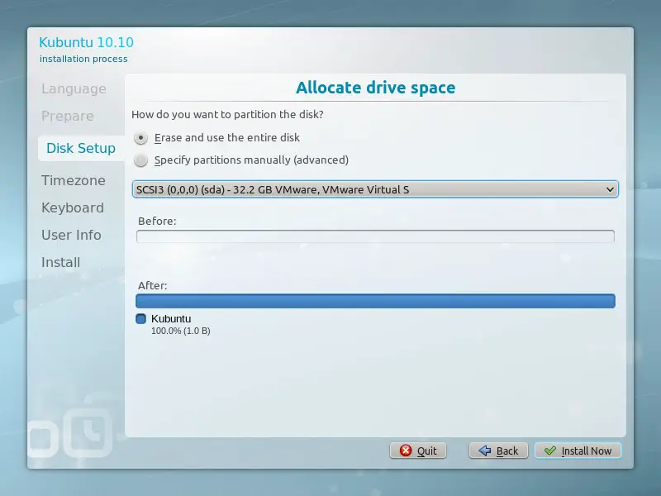The height and width of the screenshot is (496, 661).
Task: Click the blue arrow icon on Back
Action: 485,451
